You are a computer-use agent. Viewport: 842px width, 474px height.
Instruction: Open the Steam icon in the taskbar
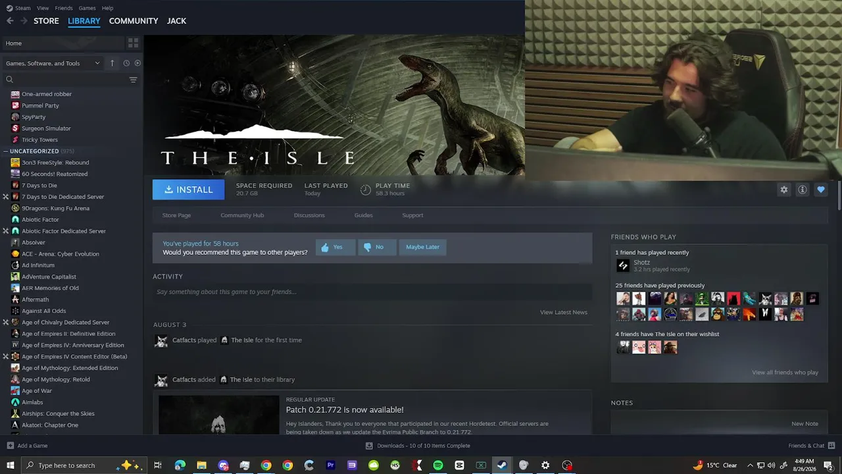502,465
